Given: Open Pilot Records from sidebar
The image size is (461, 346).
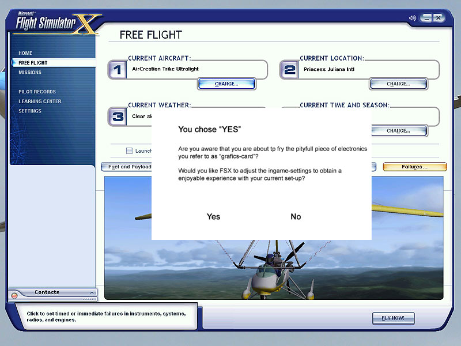Looking at the screenshot, I should pyautogui.click(x=37, y=92).
